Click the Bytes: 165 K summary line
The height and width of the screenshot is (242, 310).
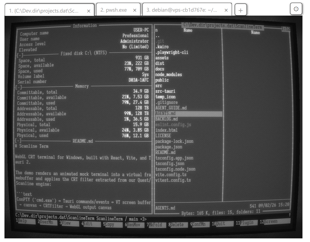point(221,212)
